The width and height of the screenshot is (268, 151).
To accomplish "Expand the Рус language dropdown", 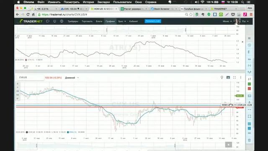I will coord(245,21).
